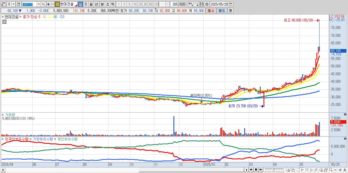Click the stop square button
Viewport: 348px width, 173px height.
256,170
